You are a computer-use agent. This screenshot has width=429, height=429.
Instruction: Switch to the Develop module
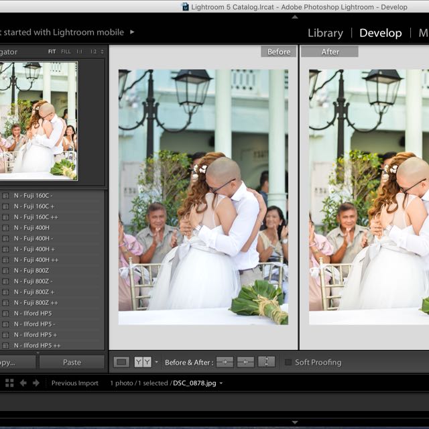(381, 33)
